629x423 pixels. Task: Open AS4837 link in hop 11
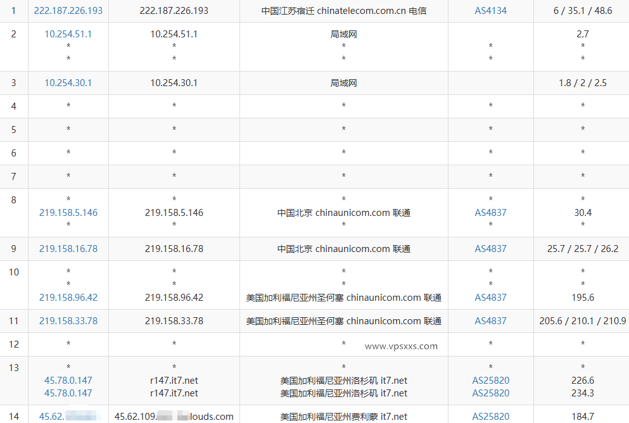pos(491,321)
